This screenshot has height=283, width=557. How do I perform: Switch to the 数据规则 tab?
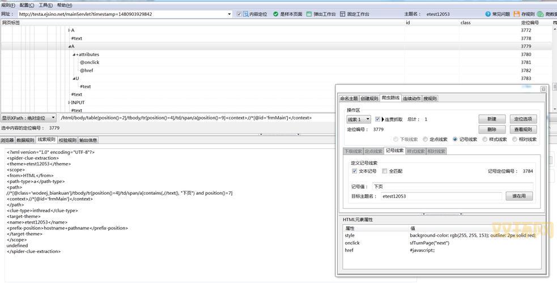pyautogui.click(x=25, y=140)
